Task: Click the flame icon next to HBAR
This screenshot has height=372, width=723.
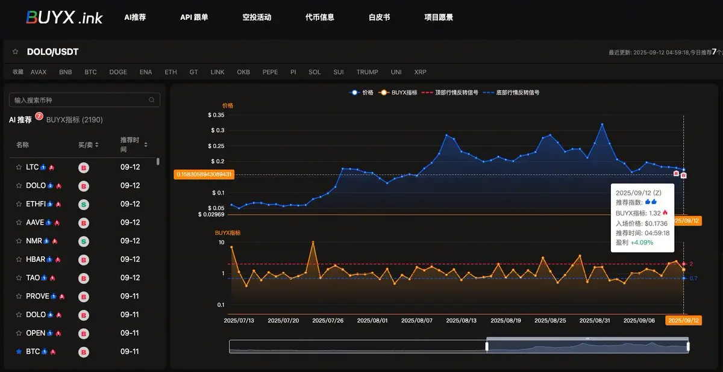Action: coord(58,259)
